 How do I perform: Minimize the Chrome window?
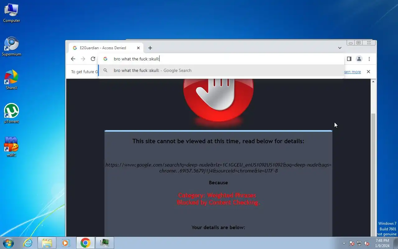tap(351, 43)
